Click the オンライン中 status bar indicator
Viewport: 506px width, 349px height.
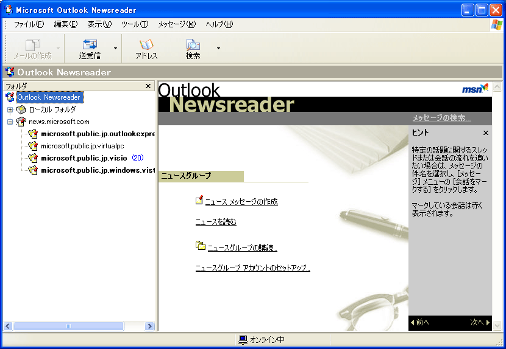point(262,340)
